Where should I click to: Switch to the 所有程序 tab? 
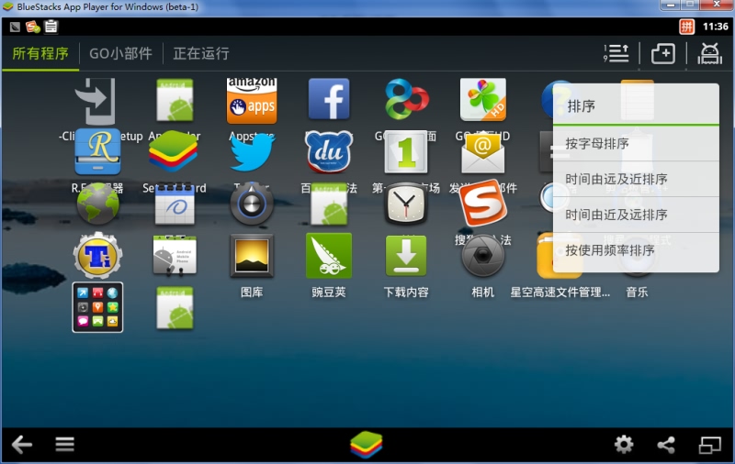[x=40, y=53]
